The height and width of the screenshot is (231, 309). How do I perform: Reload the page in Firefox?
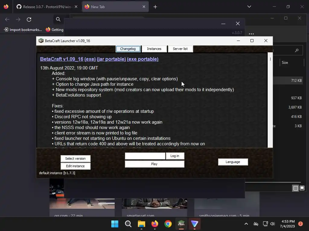[x=29, y=20]
